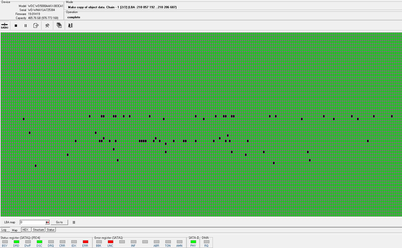Switch to the Log tab

point(4,230)
